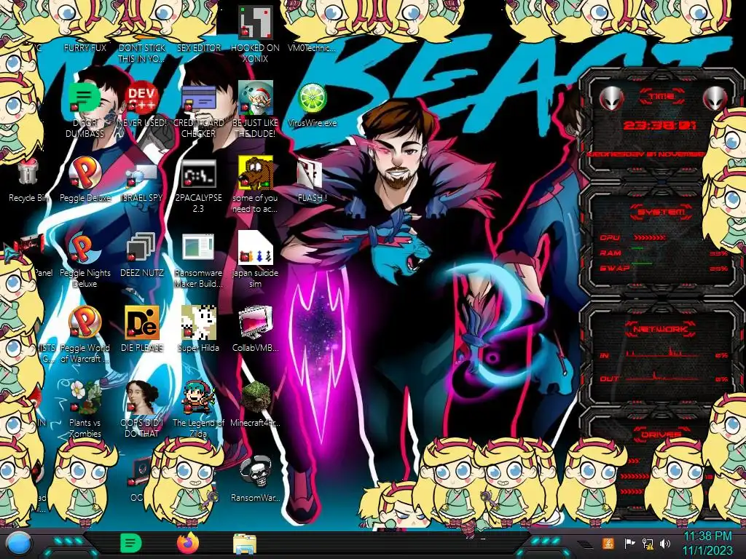This screenshot has height=559, width=746.
Task: Open File Explorer from the taskbar
Action: tap(245, 544)
